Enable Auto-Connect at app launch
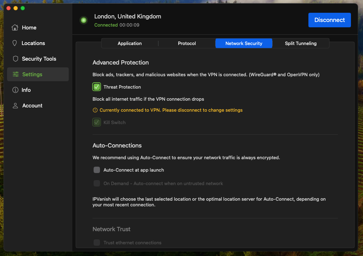Image resolution: width=363 pixels, height=256 pixels. tap(97, 170)
